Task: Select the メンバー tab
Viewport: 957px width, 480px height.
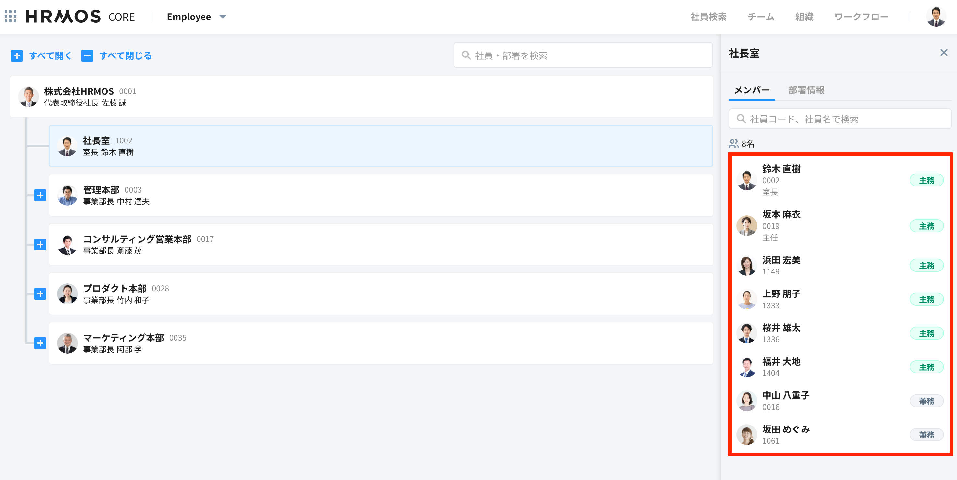Action: coord(752,90)
